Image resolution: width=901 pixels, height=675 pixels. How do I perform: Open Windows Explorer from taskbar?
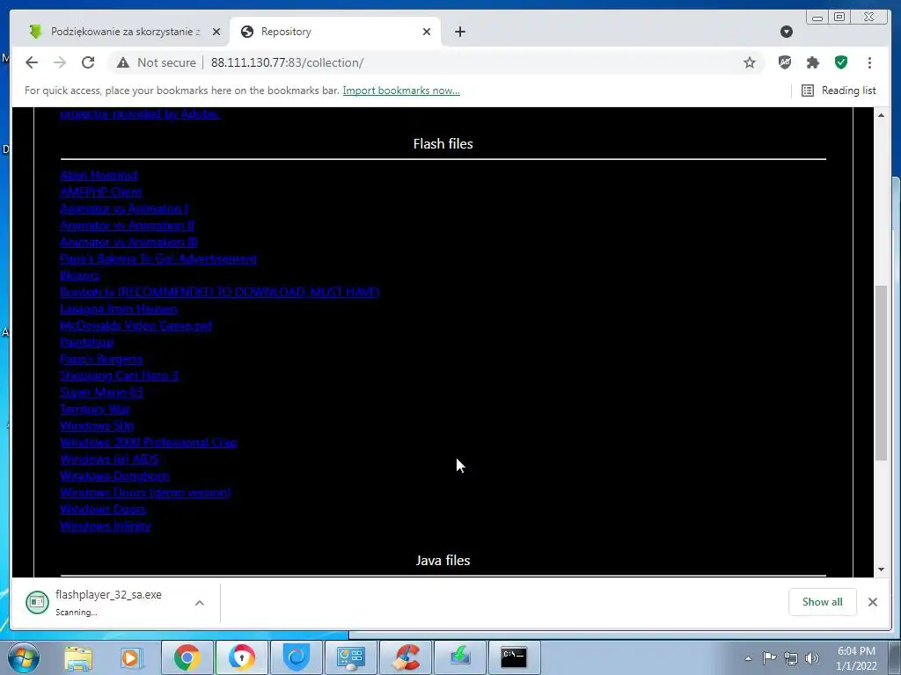(78, 657)
